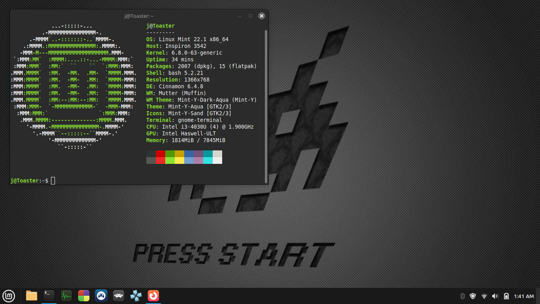Open the four-color squares app in panel
The width and height of the screenshot is (540, 304).
(x=84, y=296)
